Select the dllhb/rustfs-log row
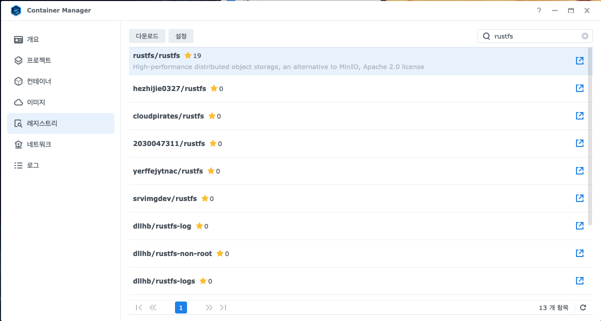Viewport: 601px width, 321px height. [358, 226]
